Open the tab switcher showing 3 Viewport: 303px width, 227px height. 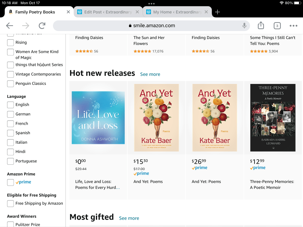(277, 26)
